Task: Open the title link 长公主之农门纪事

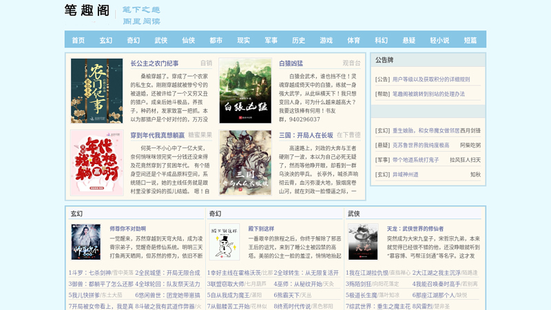Action: tap(154, 63)
